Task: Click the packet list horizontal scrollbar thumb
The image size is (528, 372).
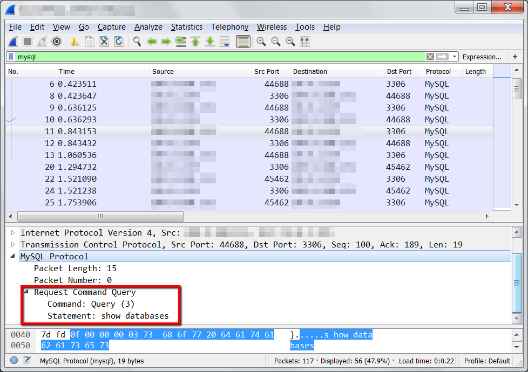Action: [x=100, y=216]
